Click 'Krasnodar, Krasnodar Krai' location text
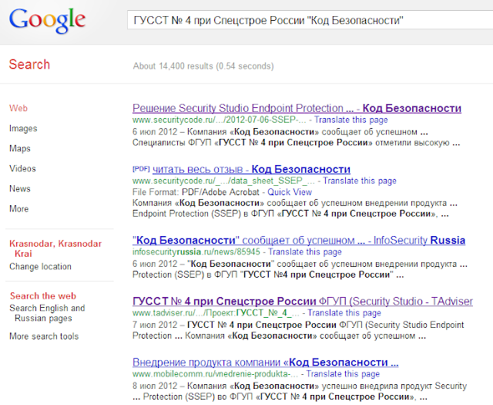This screenshot has width=493, height=405. click(x=55, y=248)
